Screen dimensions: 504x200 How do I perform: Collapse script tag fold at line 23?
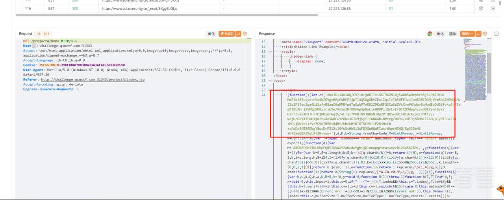[x=270, y=90]
